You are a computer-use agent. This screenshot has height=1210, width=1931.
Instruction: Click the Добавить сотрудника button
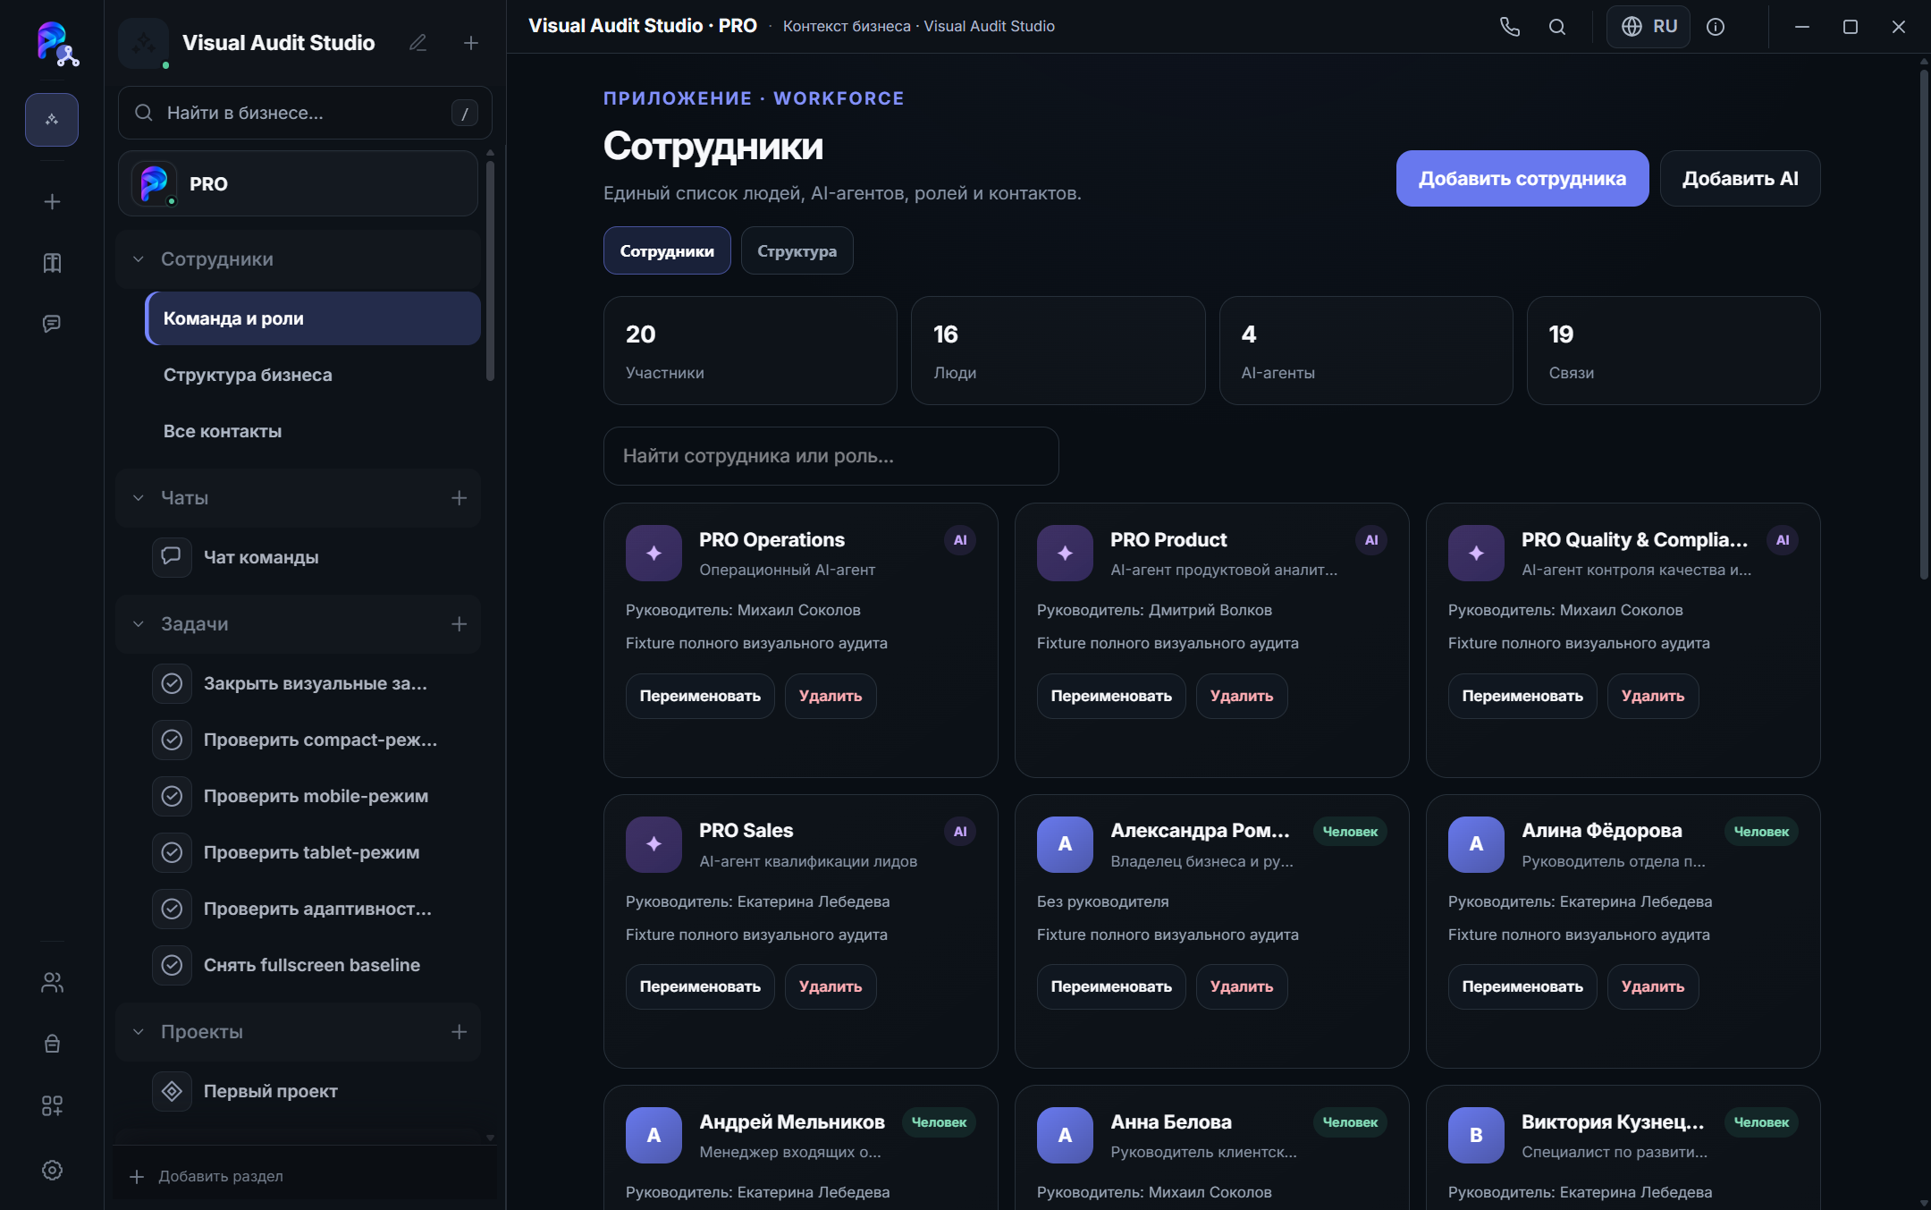pos(1522,179)
